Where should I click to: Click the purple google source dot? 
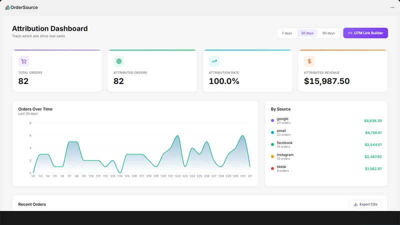point(272,120)
